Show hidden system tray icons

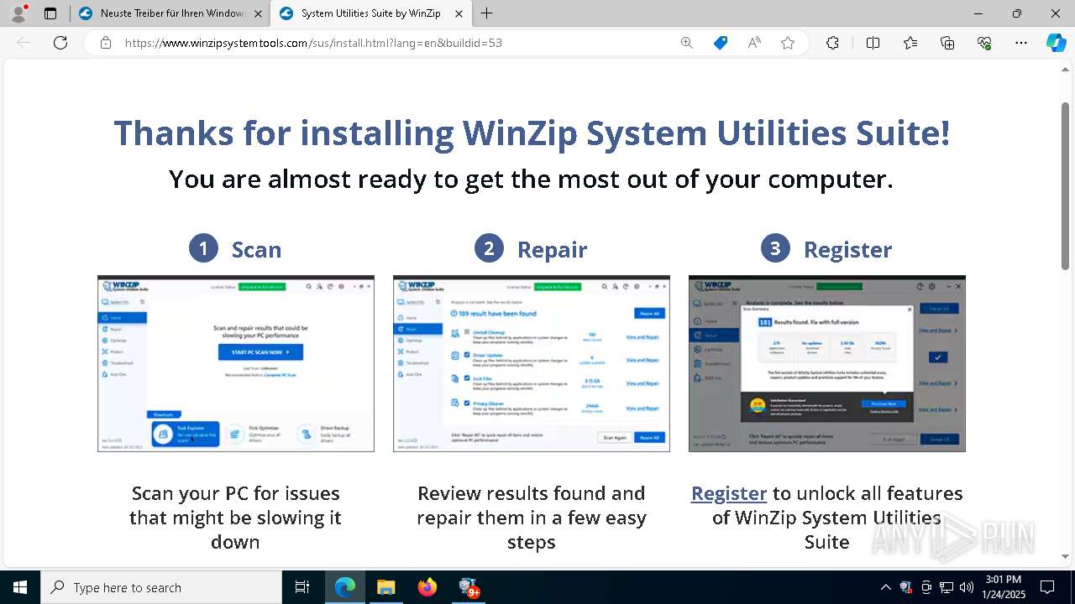[885, 587]
